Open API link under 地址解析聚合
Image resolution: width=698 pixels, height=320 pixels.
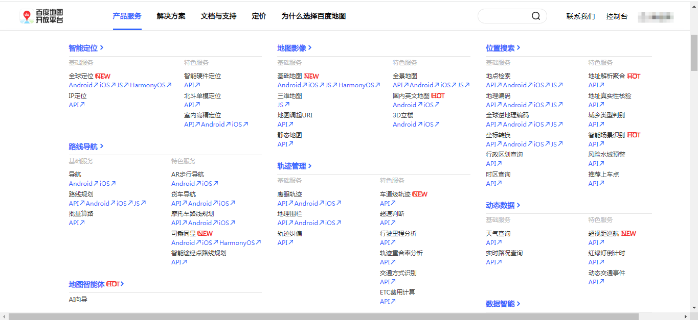click(x=596, y=85)
